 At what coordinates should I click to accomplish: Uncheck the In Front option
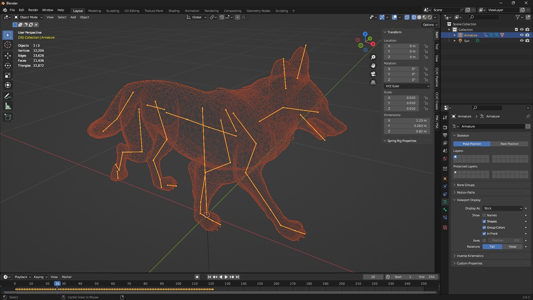click(484, 234)
